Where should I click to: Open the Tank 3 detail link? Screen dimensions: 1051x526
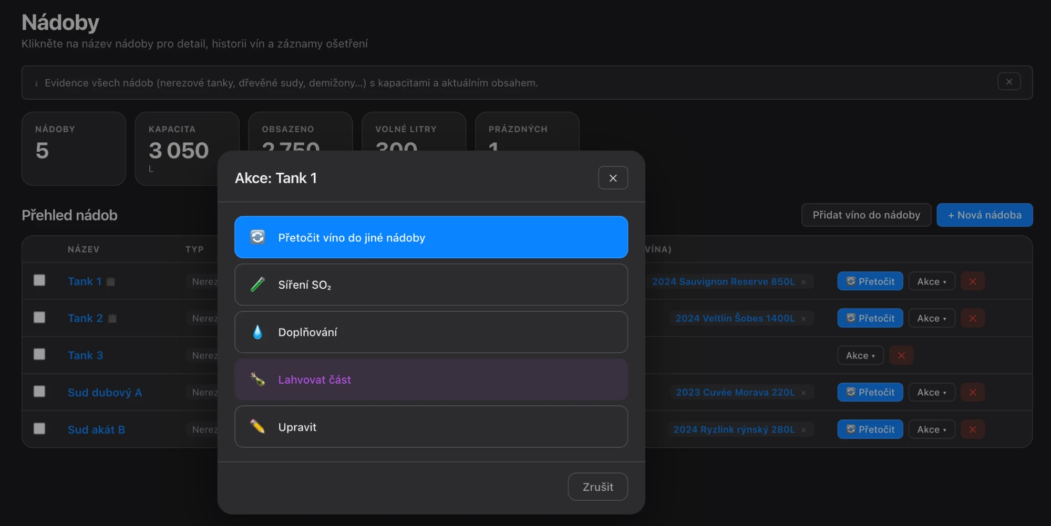tap(85, 355)
